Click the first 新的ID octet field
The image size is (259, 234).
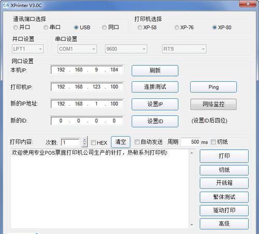click(x=61, y=121)
